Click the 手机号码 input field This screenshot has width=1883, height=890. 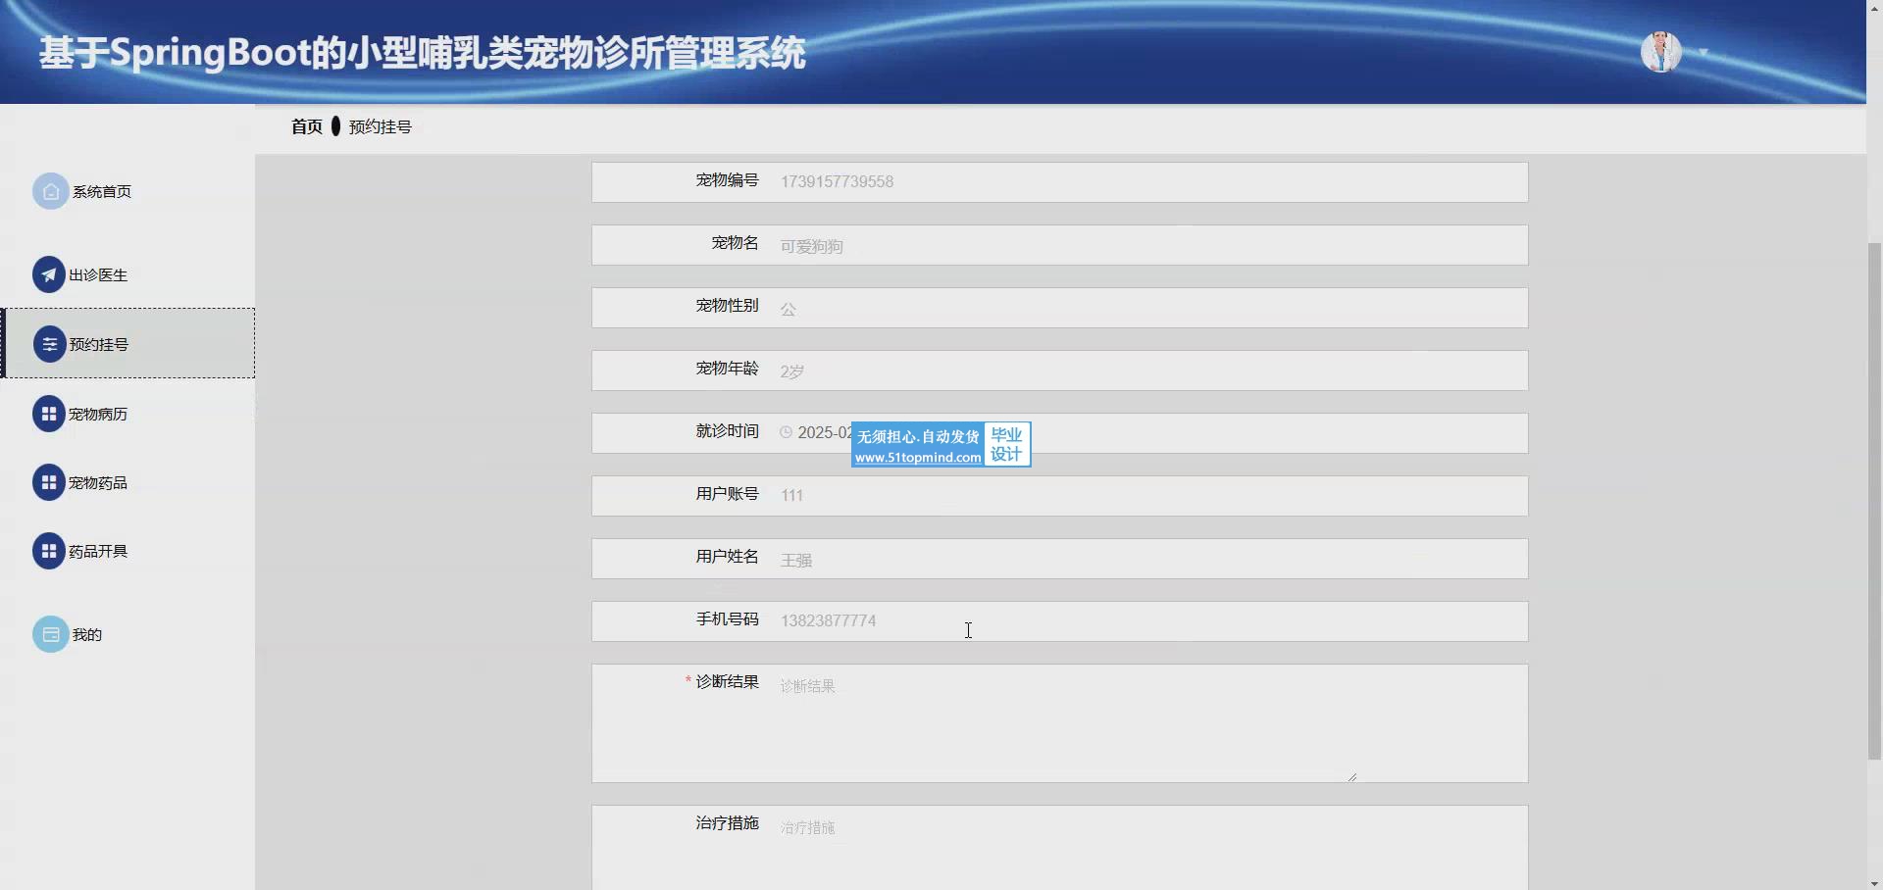(x=1147, y=621)
